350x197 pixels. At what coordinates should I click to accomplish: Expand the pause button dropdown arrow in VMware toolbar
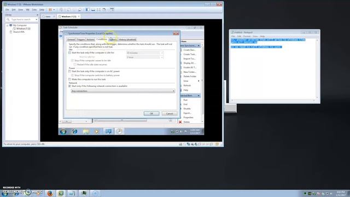click(54, 10)
